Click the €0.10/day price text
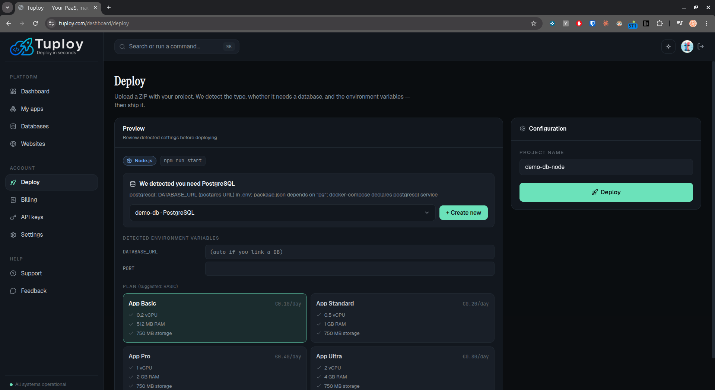 [288, 304]
